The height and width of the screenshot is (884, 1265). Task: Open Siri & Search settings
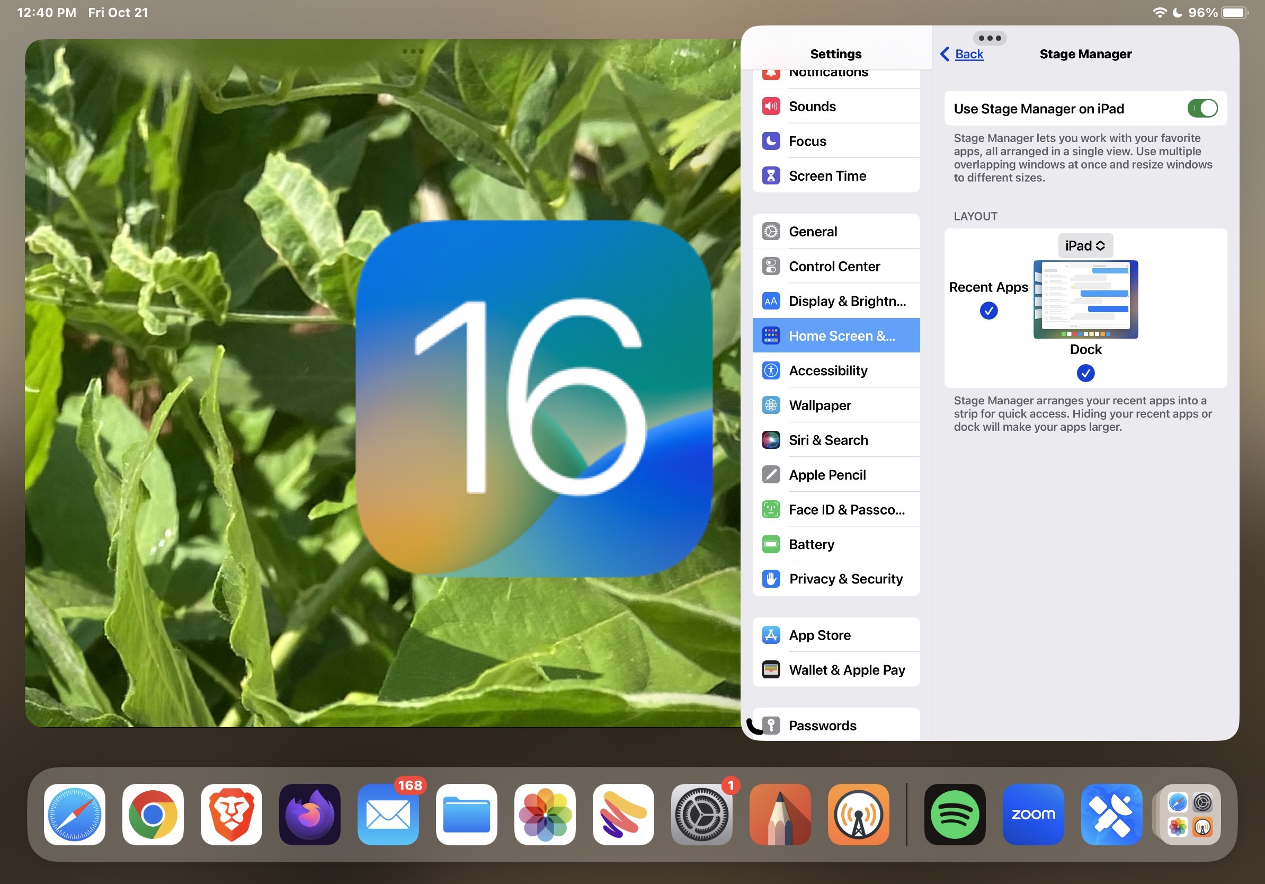pyautogui.click(x=836, y=440)
